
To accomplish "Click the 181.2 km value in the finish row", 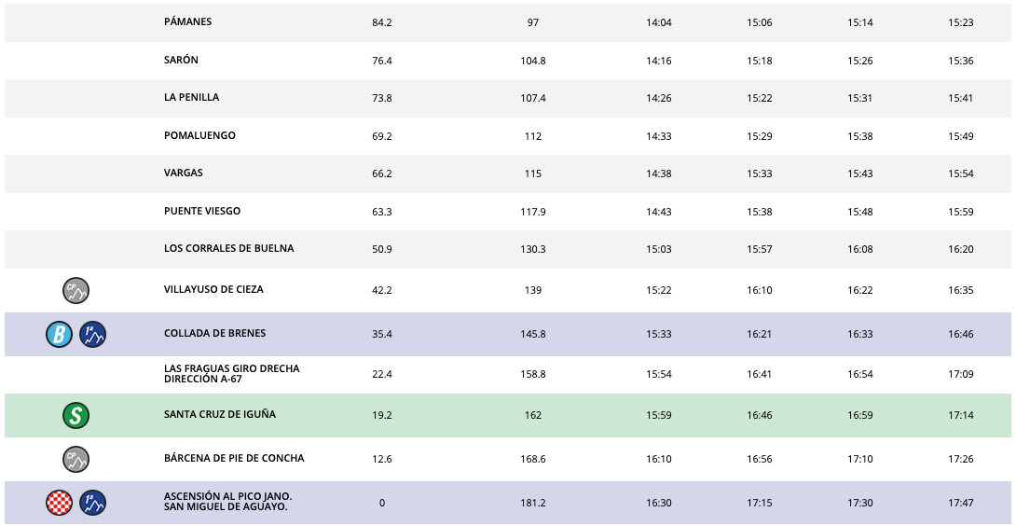I will pyautogui.click(x=532, y=504).
